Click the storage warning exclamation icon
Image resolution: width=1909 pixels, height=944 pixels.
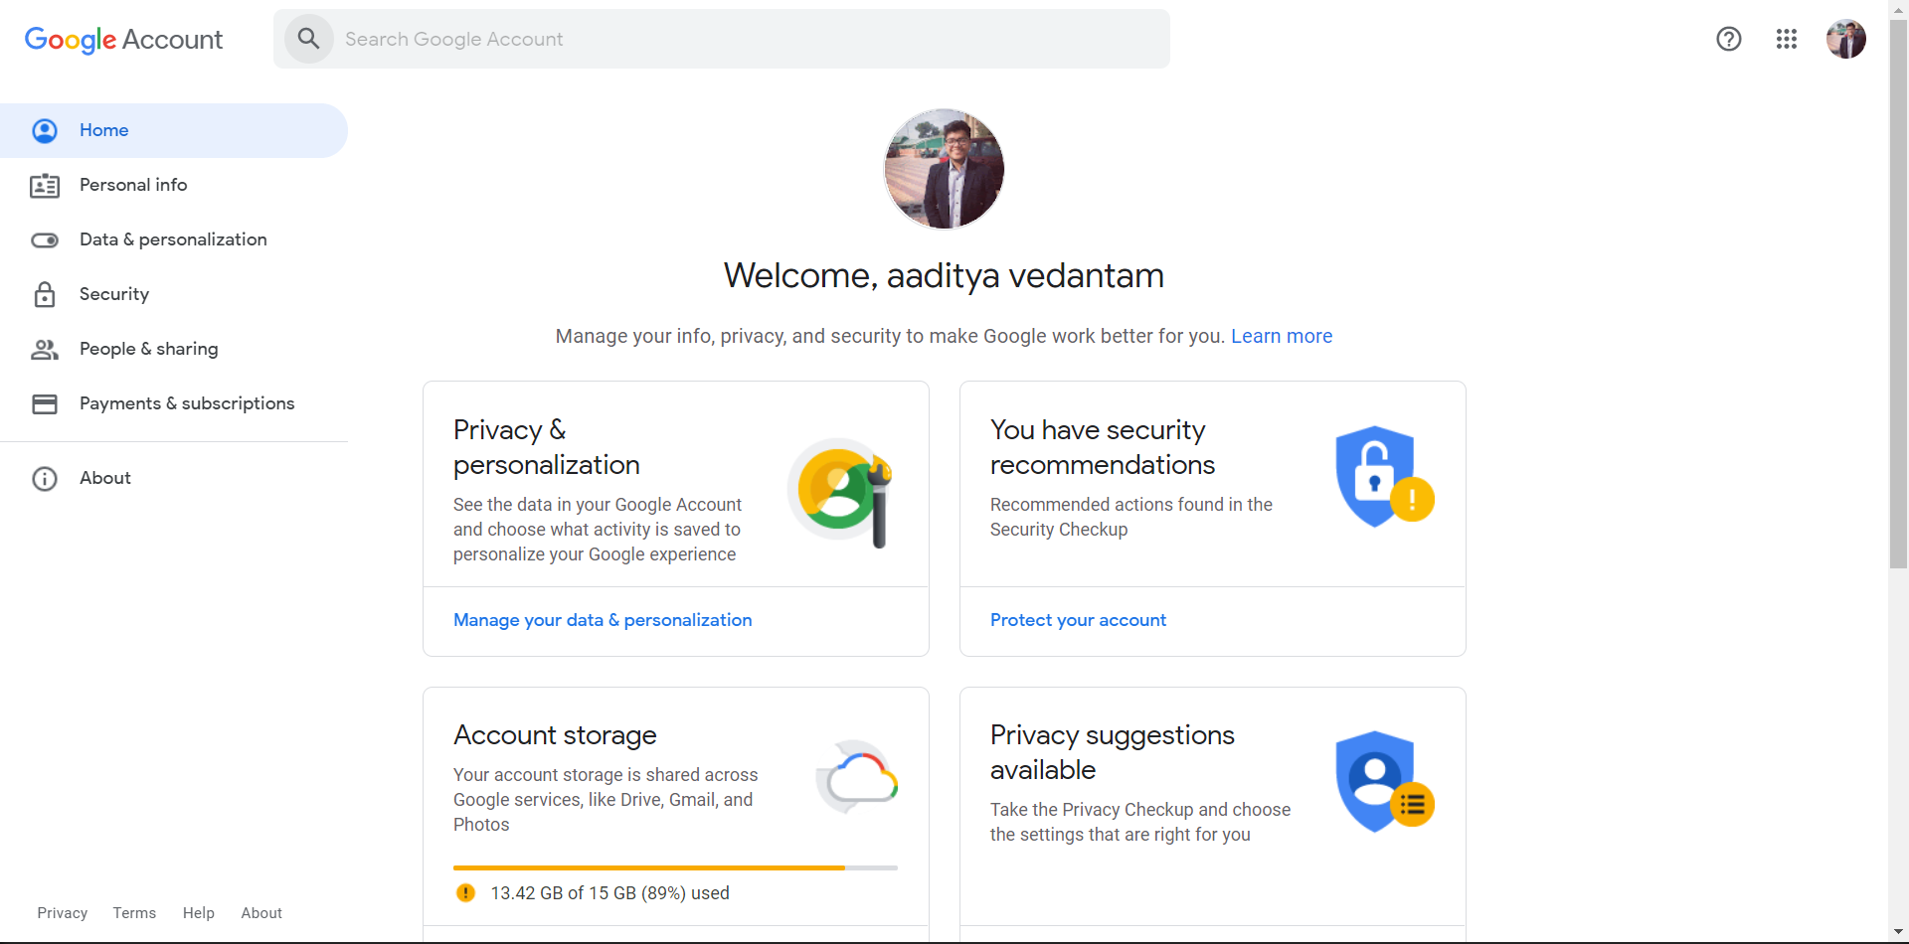465,892
